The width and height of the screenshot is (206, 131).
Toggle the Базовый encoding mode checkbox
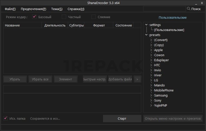pyautogui.click(x=34, y=17)
